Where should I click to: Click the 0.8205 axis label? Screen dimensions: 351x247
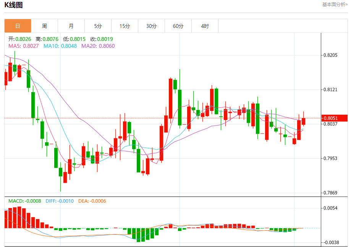330,55
